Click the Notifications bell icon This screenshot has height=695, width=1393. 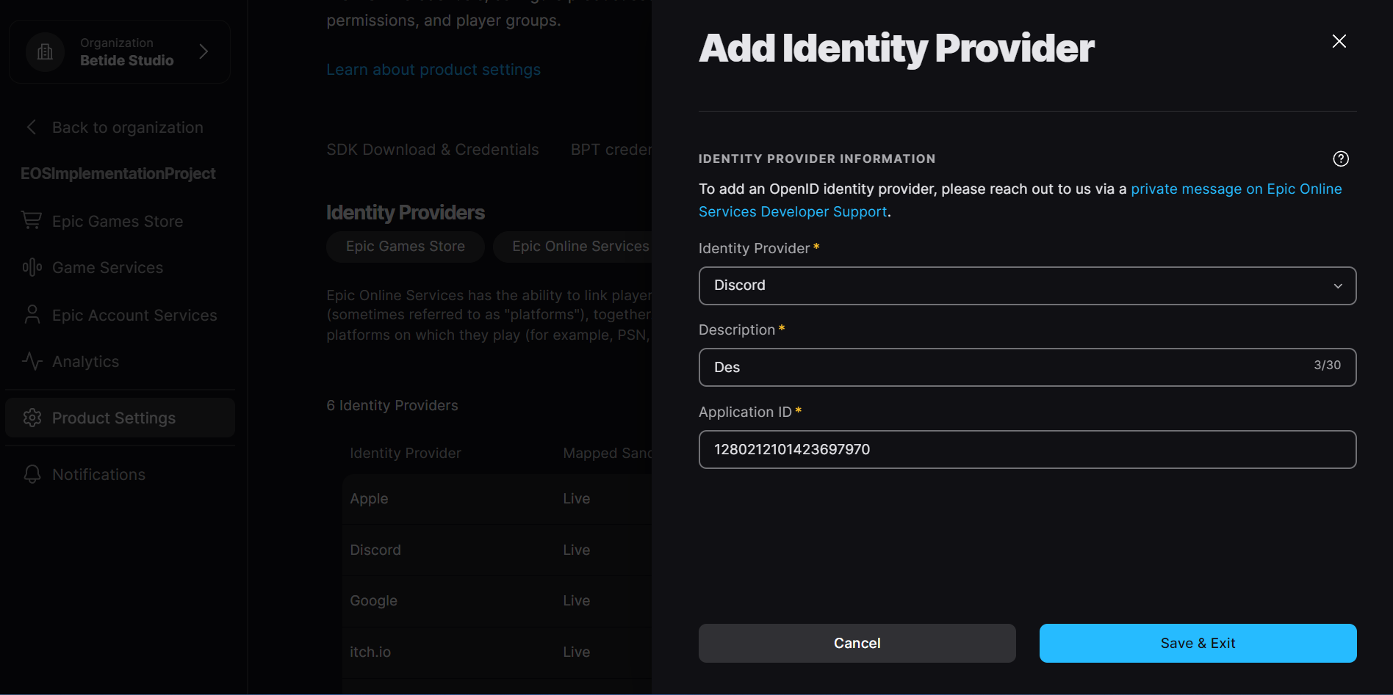[32, 474]
